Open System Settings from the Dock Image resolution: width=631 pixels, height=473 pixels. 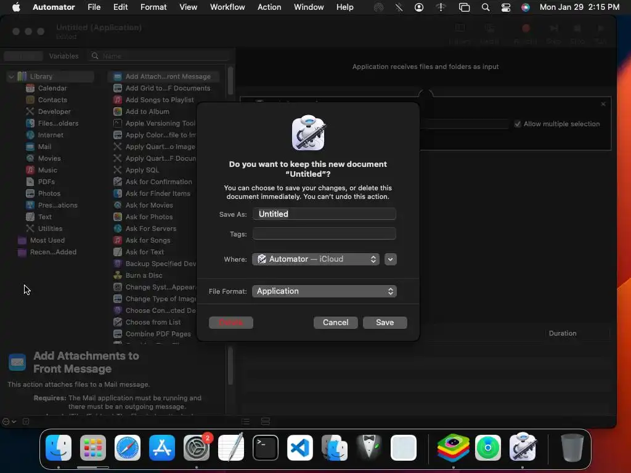[197, 448]
